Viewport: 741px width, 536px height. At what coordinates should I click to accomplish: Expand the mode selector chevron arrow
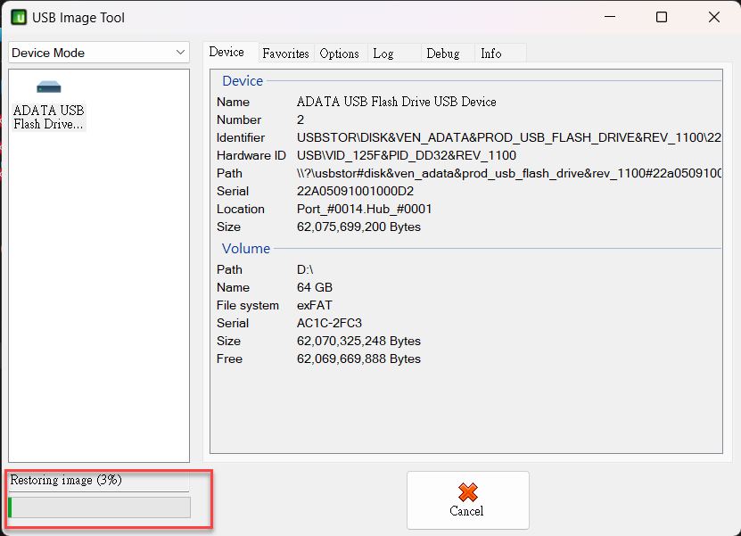180,53
